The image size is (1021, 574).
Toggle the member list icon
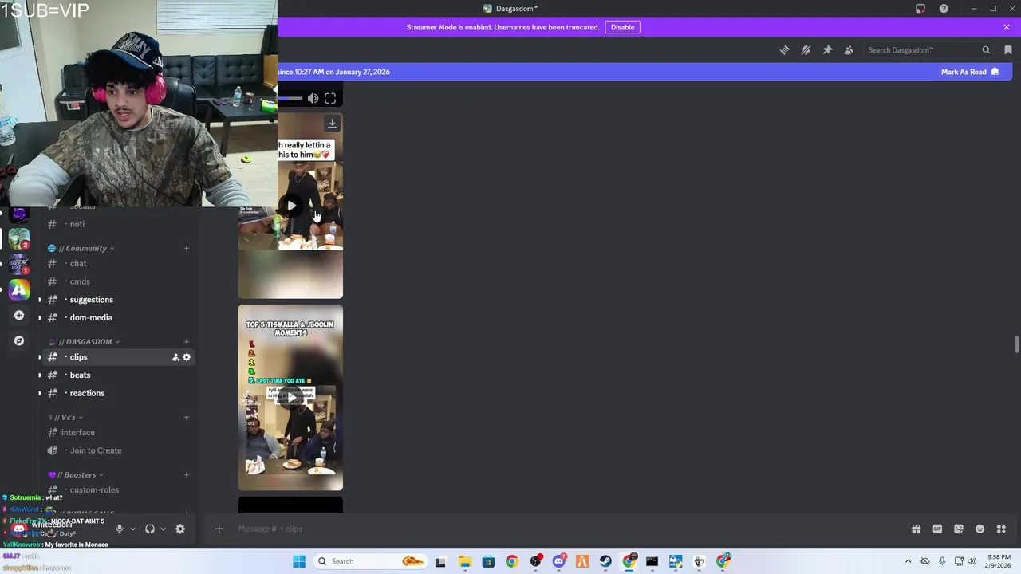tap(849, 50)
